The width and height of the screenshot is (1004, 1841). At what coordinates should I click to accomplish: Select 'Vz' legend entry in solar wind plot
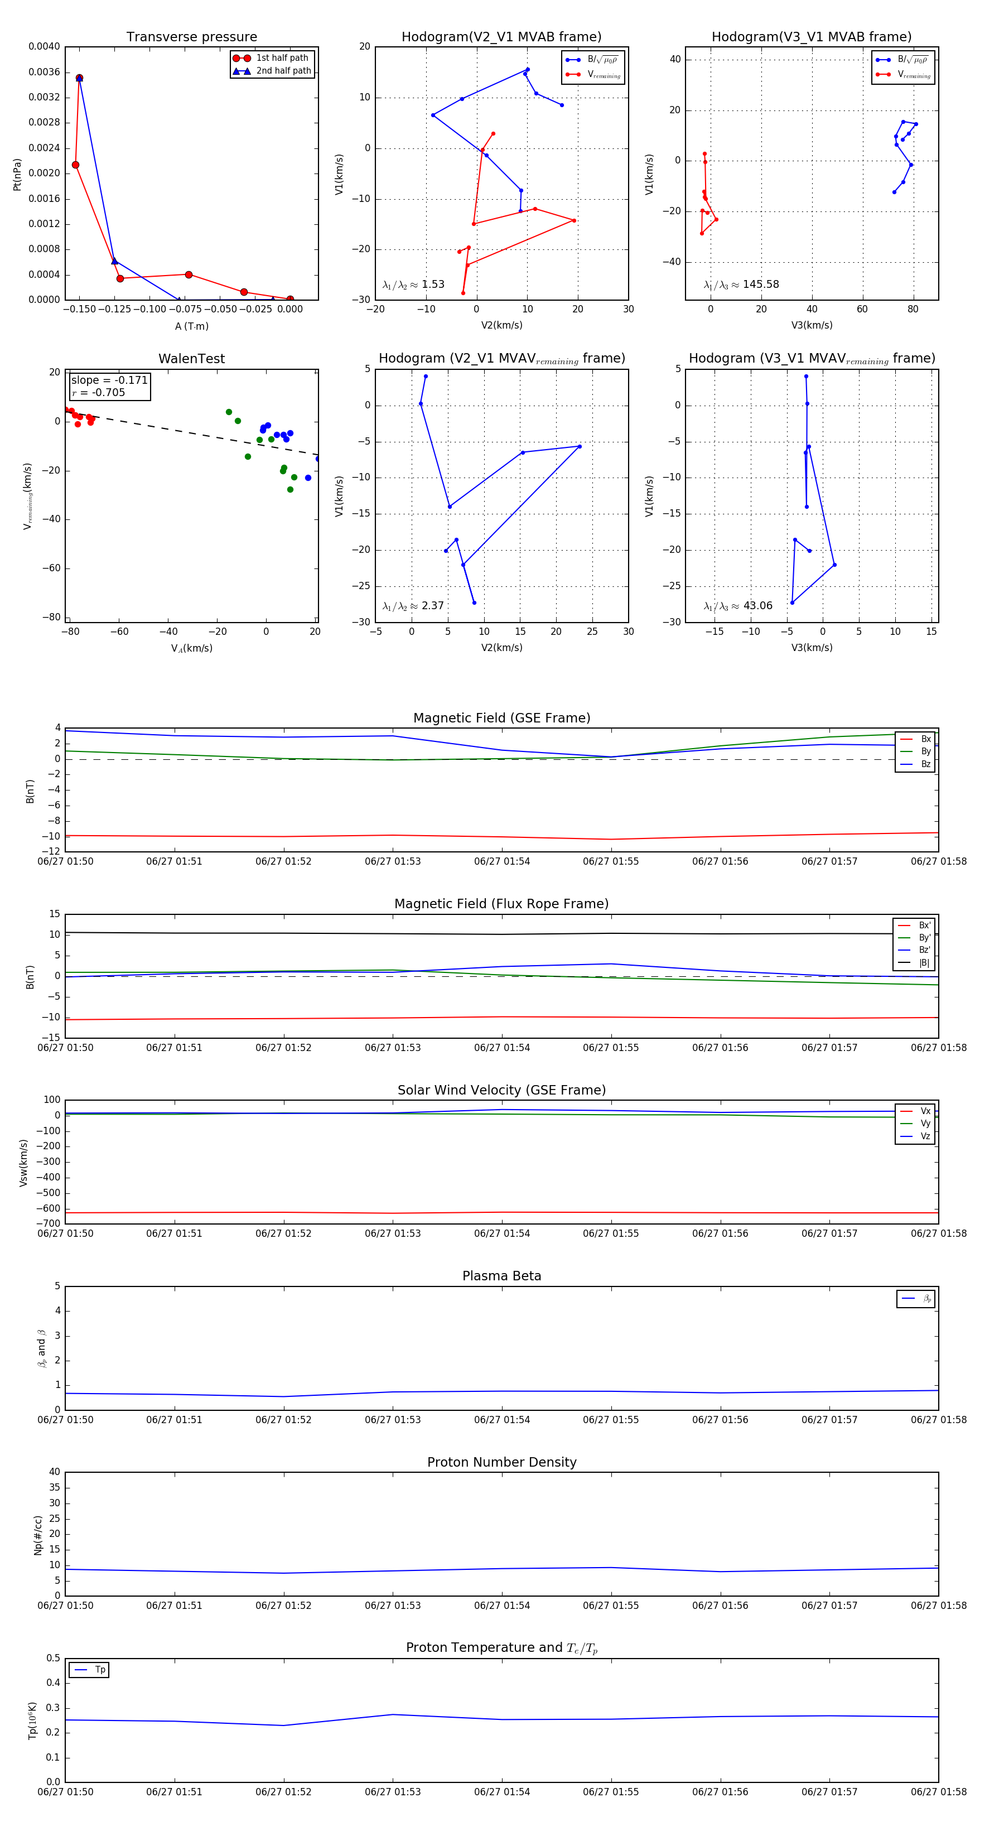click(x=915, y=1136)
